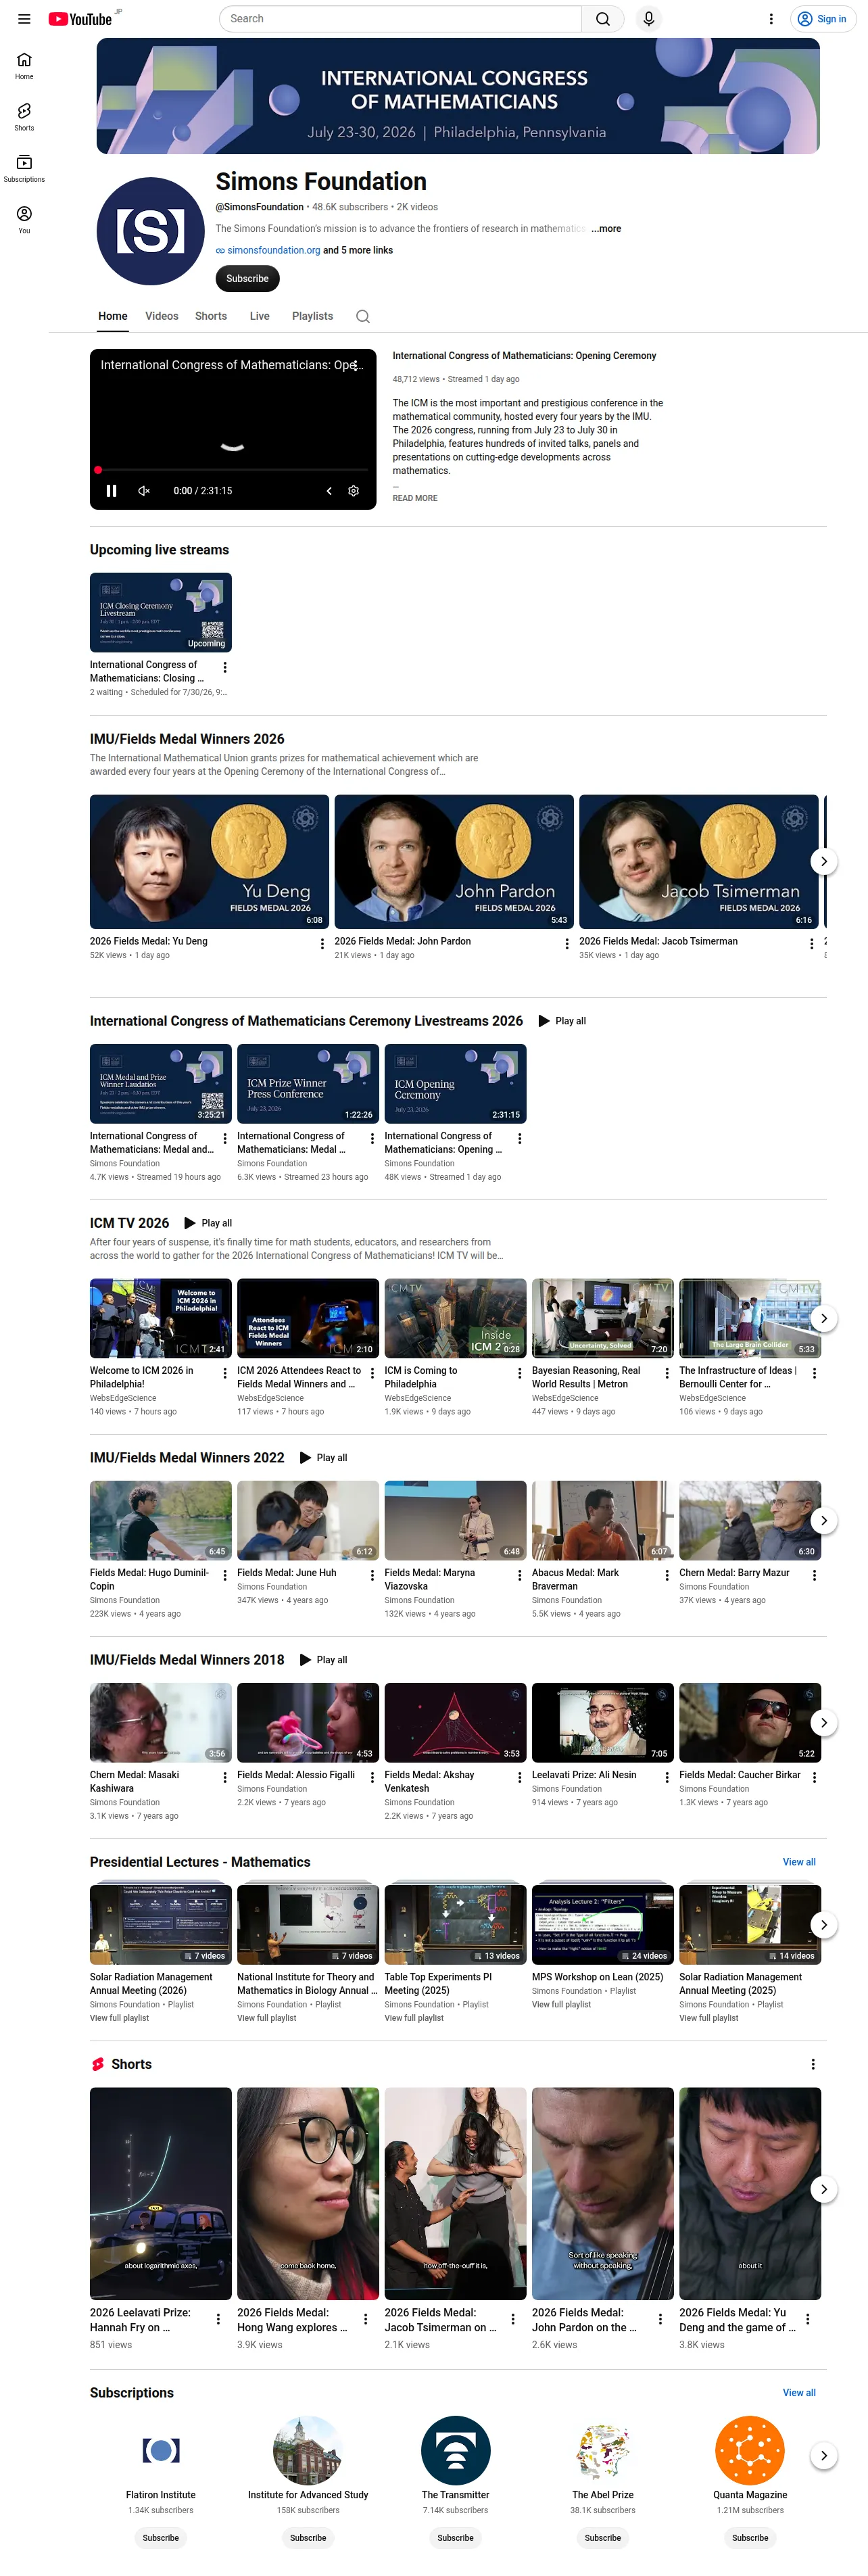Screen dimensions: 868x2576
Task: Subscribe to the Flatiron Institute channel
Action: (161, 2538)
